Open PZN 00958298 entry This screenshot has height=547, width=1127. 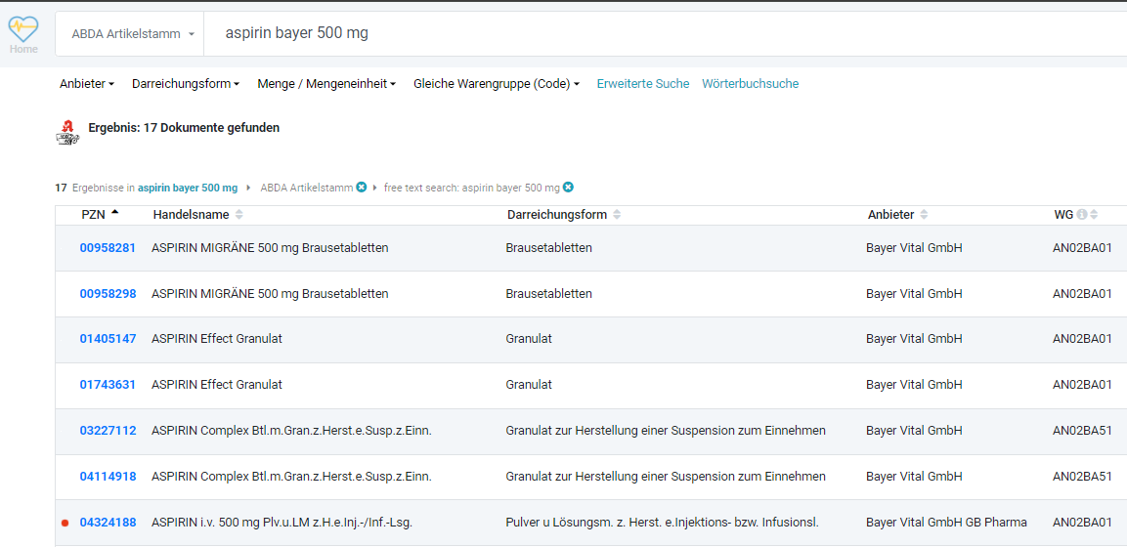[108, 294]
